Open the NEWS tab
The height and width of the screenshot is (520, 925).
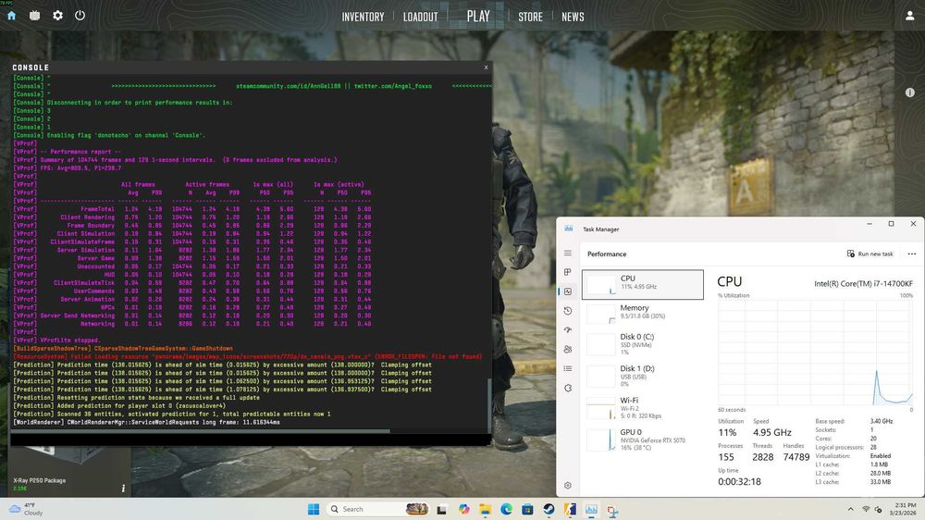tap(573, 17)
